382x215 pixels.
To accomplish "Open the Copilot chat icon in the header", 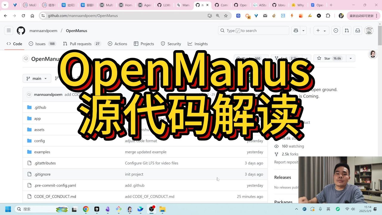I will coord(296,30).
